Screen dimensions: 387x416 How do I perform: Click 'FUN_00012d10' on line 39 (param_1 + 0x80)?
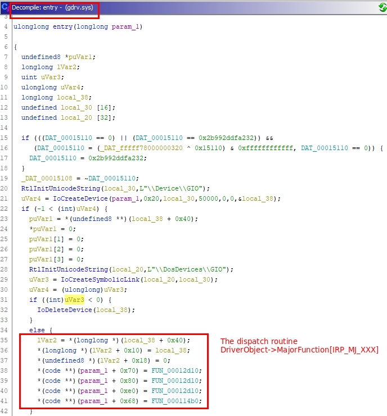(175, 381)
